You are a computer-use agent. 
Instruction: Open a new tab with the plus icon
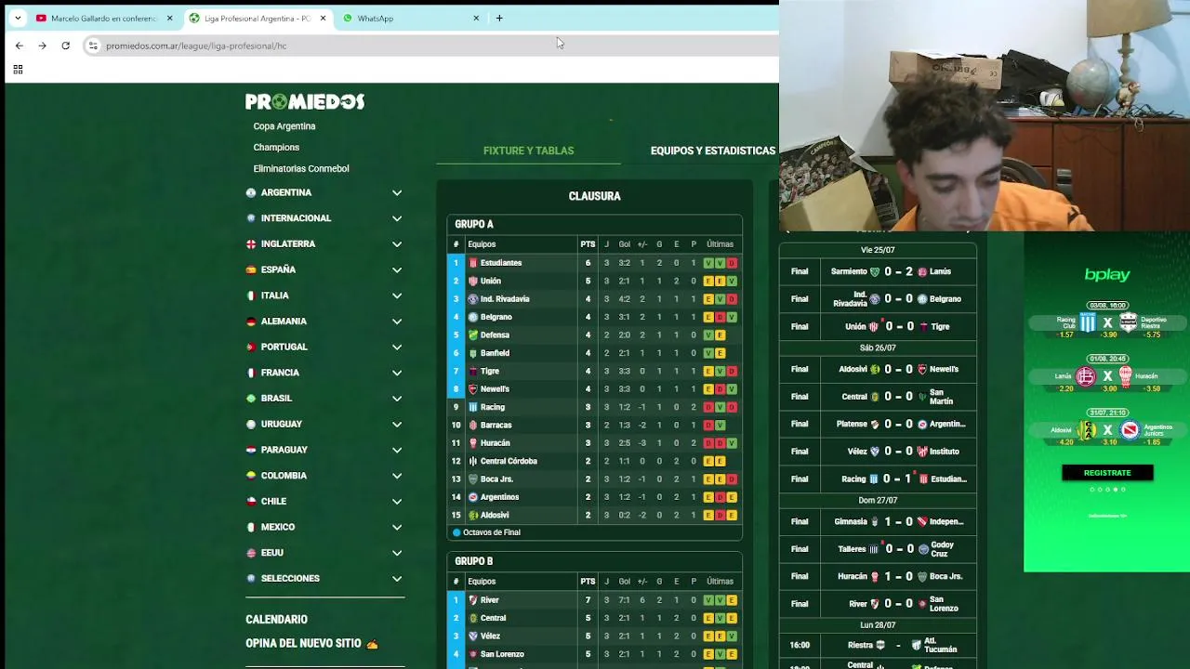499,18
